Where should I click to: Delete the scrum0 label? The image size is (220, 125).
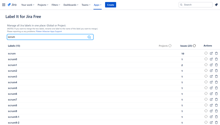(216, 59)
